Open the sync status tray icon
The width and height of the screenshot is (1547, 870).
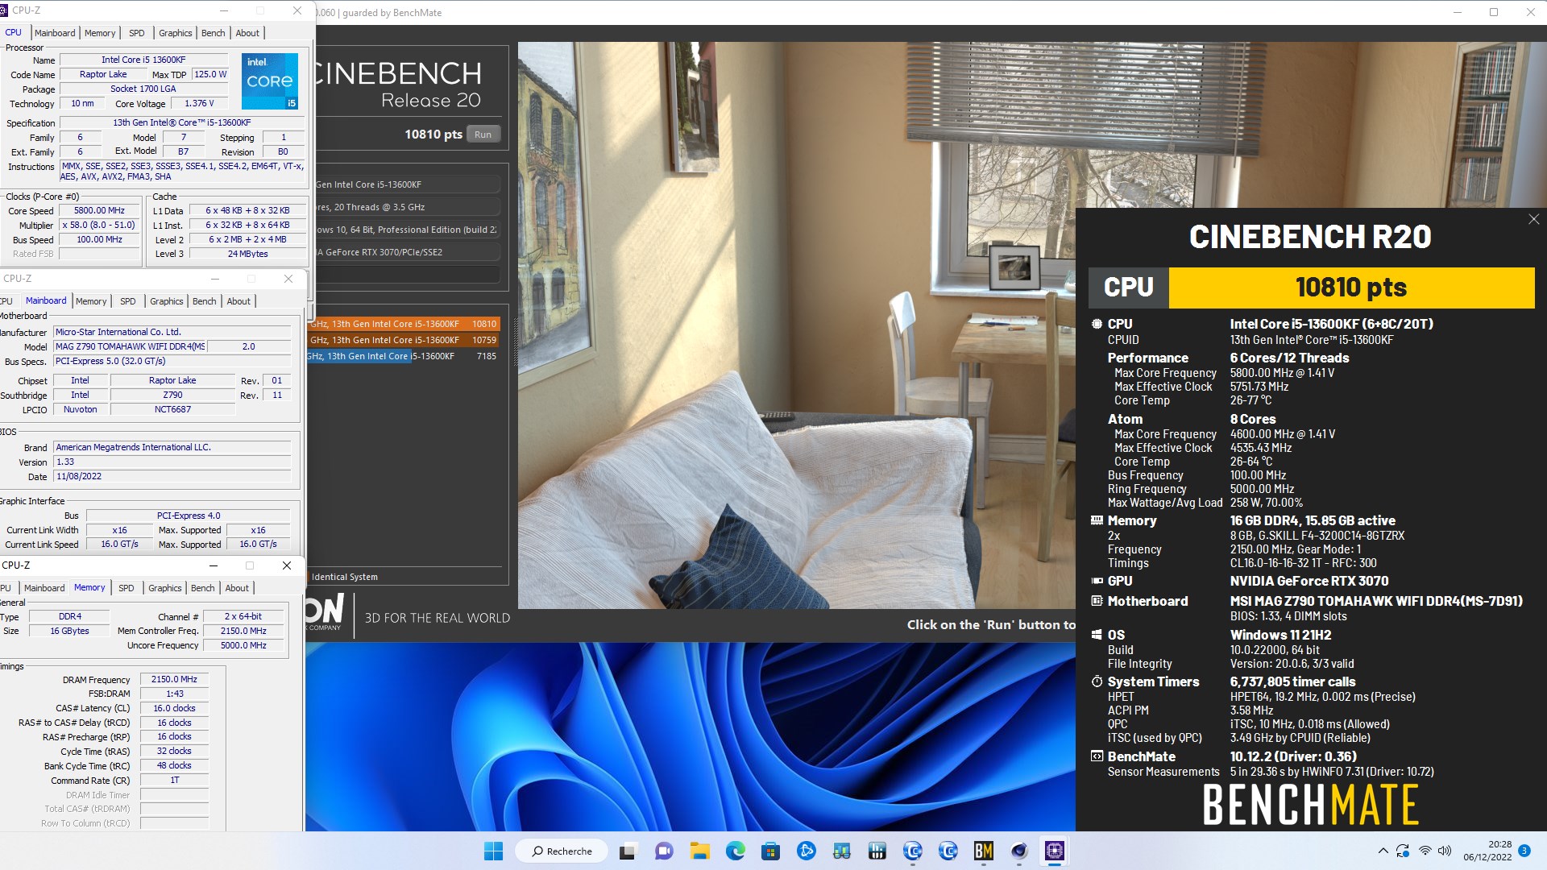[x=1403, y=851]
